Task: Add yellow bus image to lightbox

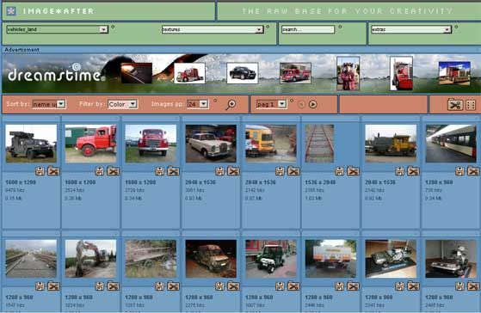Action: (293, 171)
